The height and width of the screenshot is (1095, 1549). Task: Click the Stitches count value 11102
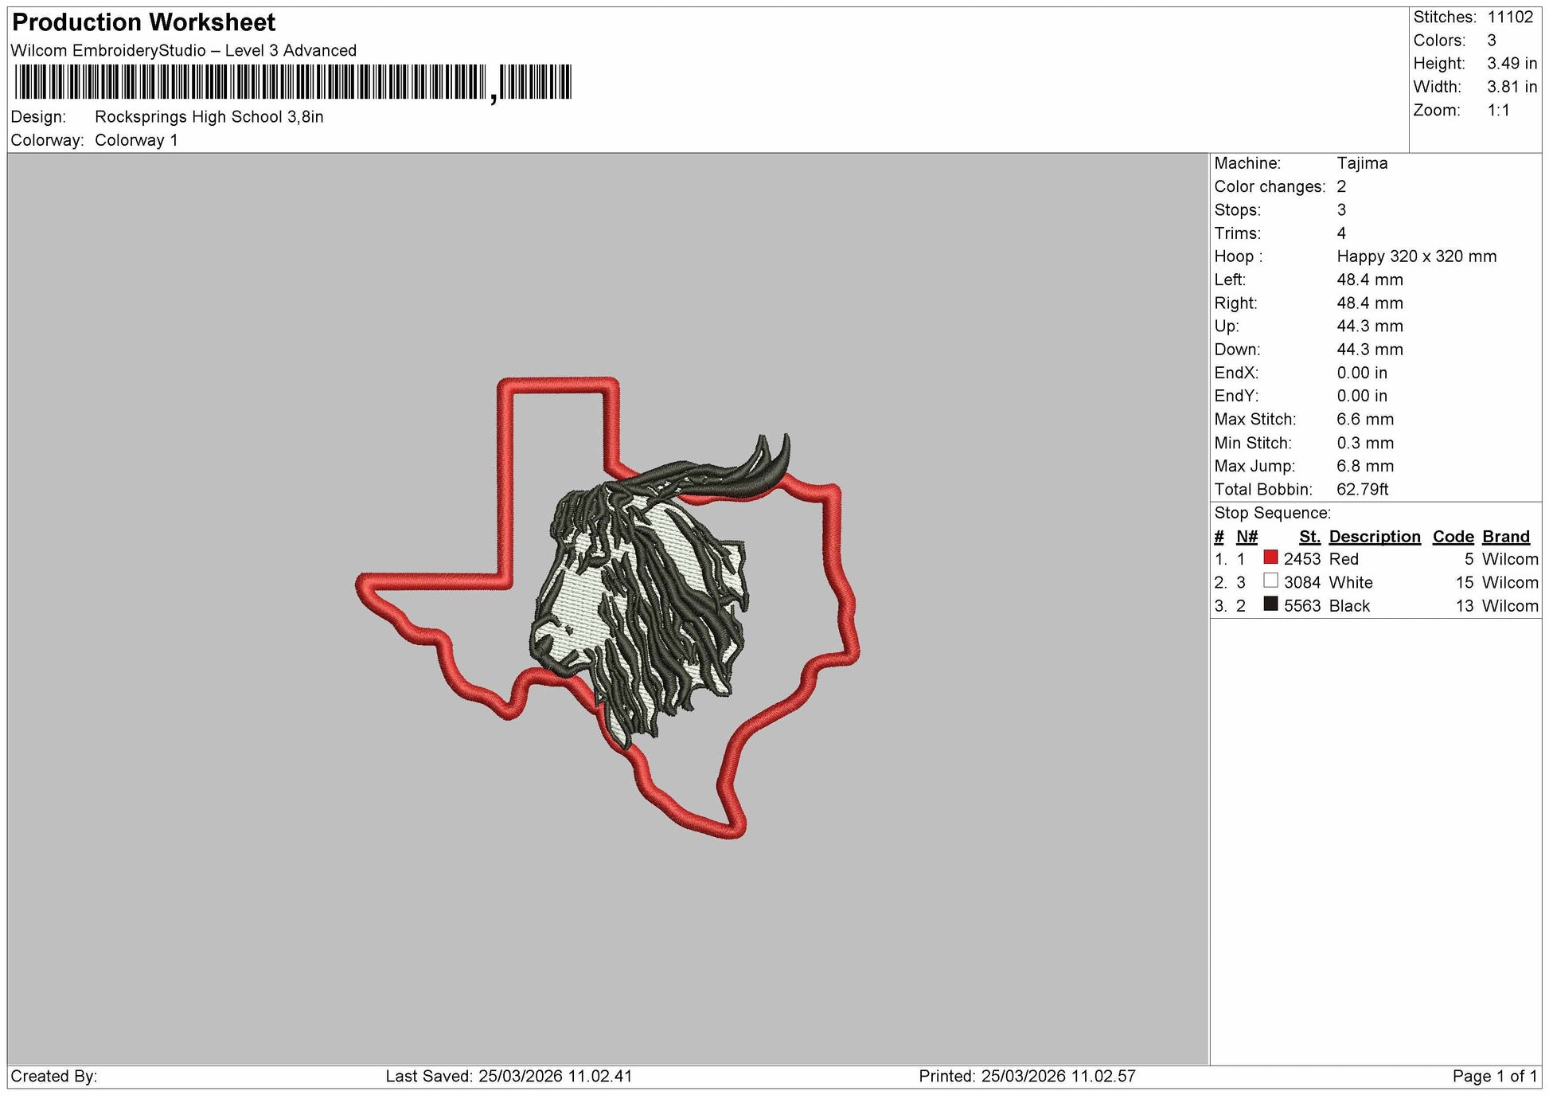tap(1510, 17)
